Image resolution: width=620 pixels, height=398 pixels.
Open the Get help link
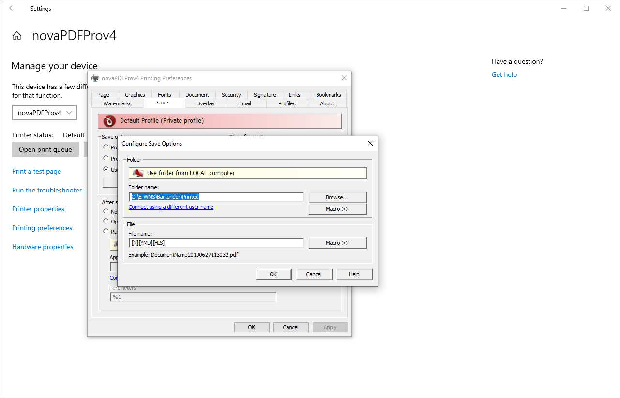504,74
